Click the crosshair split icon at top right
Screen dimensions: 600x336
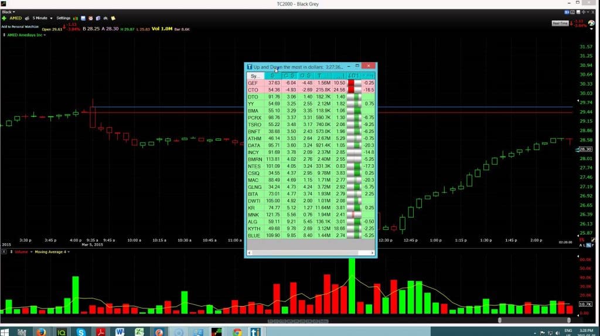coord(584,12)
